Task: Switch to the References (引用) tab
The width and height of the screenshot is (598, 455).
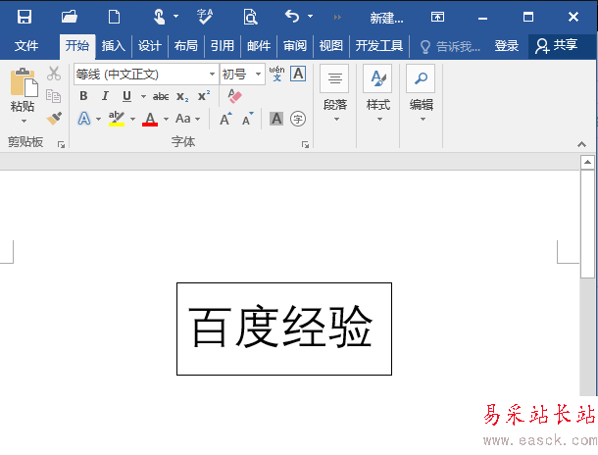Action: pyautogui.click(x=222, y=46)
